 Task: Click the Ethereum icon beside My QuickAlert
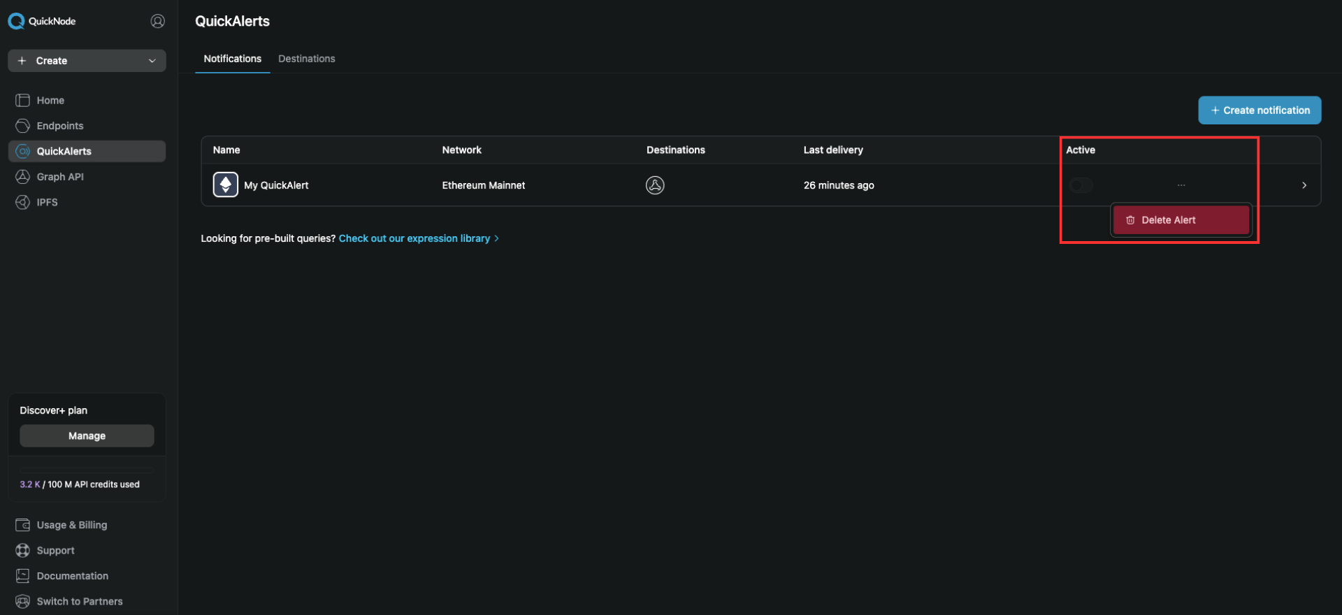[226, 185]
